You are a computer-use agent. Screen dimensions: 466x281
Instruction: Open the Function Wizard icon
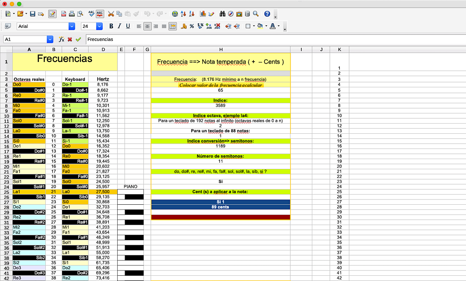(61, 40)
